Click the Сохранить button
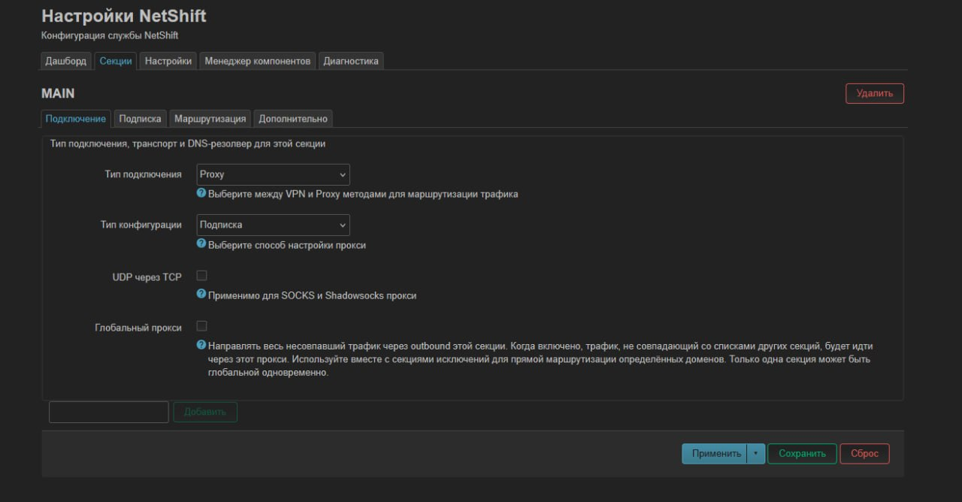The image size is (962, 502). pyautogui.click(x=802, y=454)
